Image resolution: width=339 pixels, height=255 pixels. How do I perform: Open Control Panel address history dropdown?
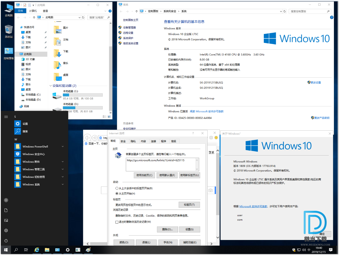coord(281,11)
